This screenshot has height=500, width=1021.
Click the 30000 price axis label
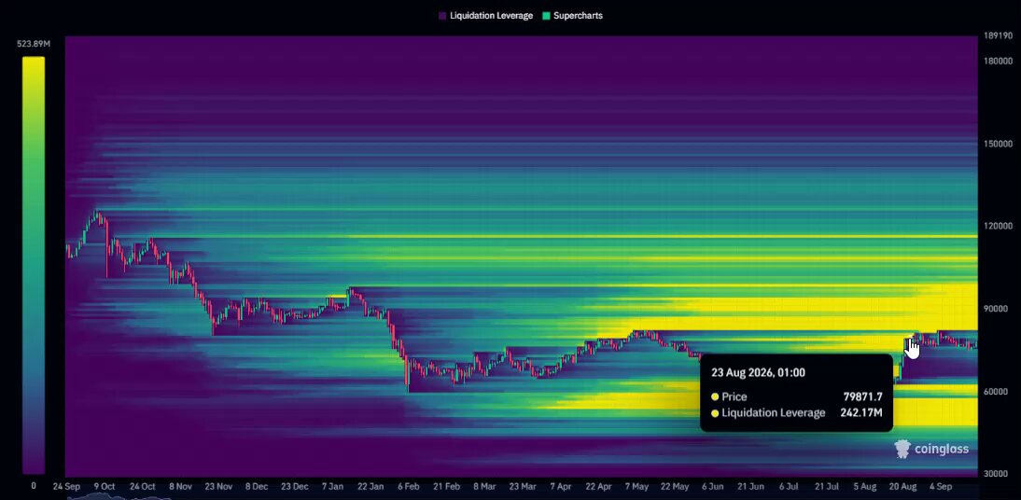[995, 473]
